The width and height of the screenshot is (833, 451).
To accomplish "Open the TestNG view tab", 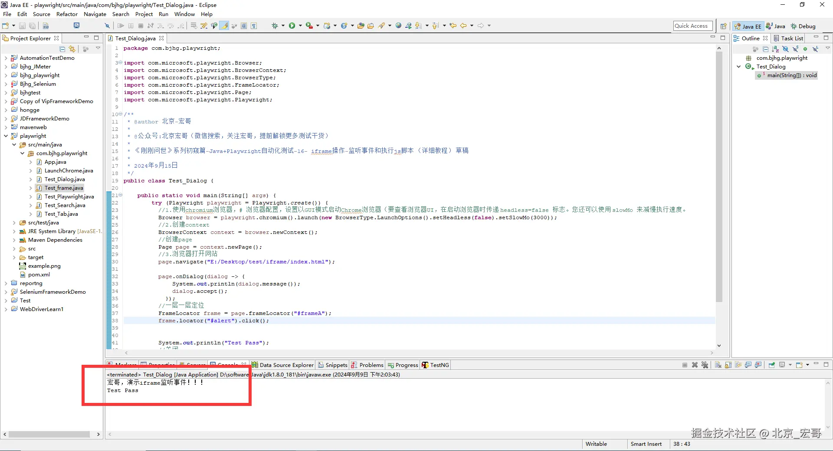I will (x=436, y=365).
